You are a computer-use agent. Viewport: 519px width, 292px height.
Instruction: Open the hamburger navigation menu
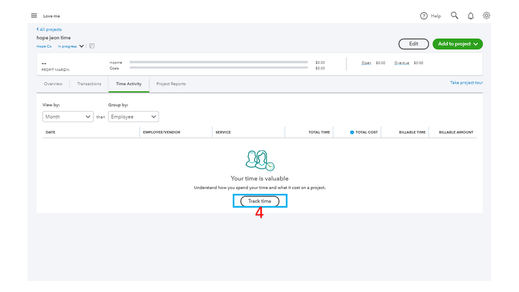pos(34,16)
